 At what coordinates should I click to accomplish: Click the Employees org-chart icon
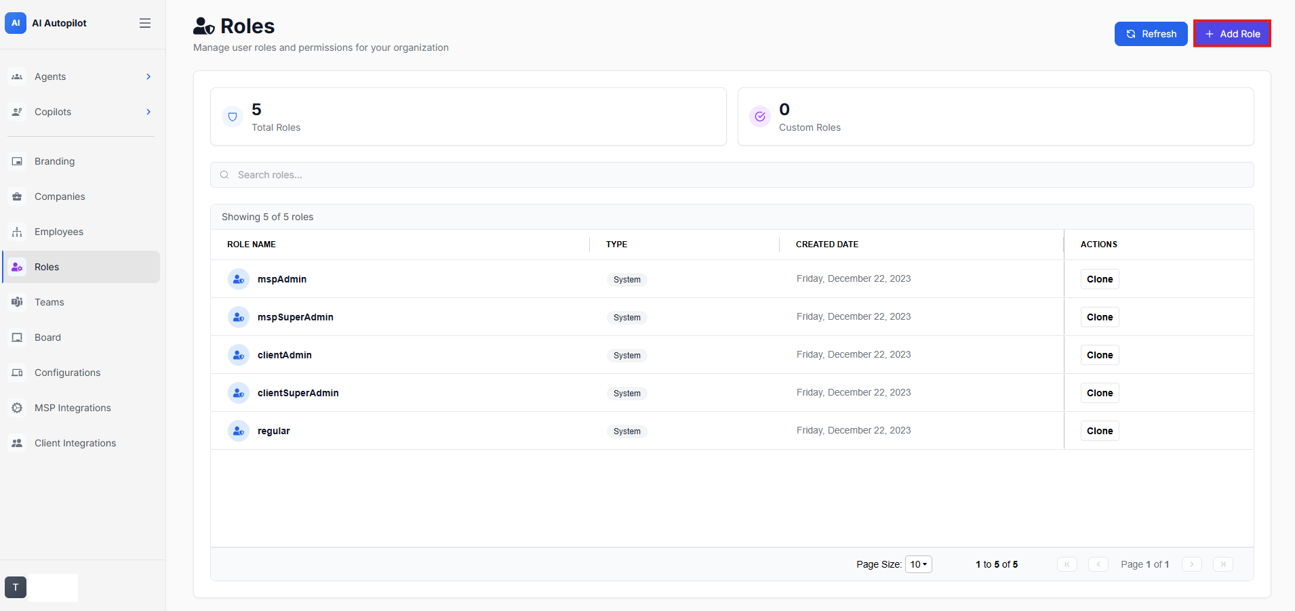click(x=17, y=232)
